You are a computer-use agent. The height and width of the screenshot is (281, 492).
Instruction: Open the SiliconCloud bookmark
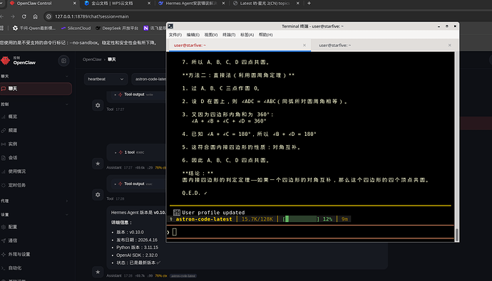coord(76,28)
